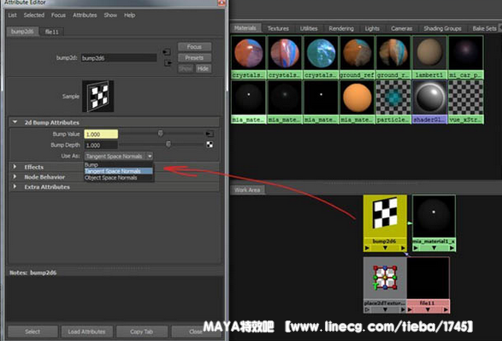Click the Bump Value connection icon
The height and width of the screenshot is (341, 502).
click(x=210, y=133)
